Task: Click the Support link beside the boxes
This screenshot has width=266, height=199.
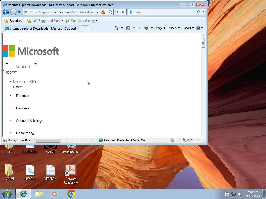Action: pos(23,67)
